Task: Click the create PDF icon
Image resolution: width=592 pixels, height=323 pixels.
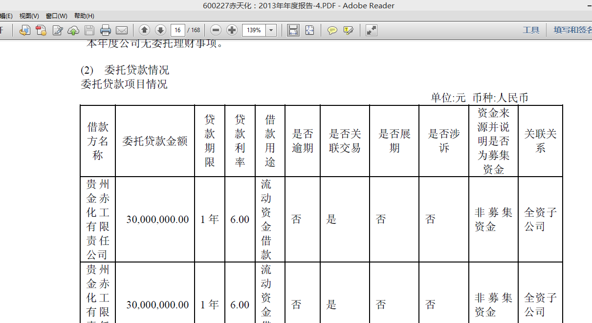Action: pos(41,30)
